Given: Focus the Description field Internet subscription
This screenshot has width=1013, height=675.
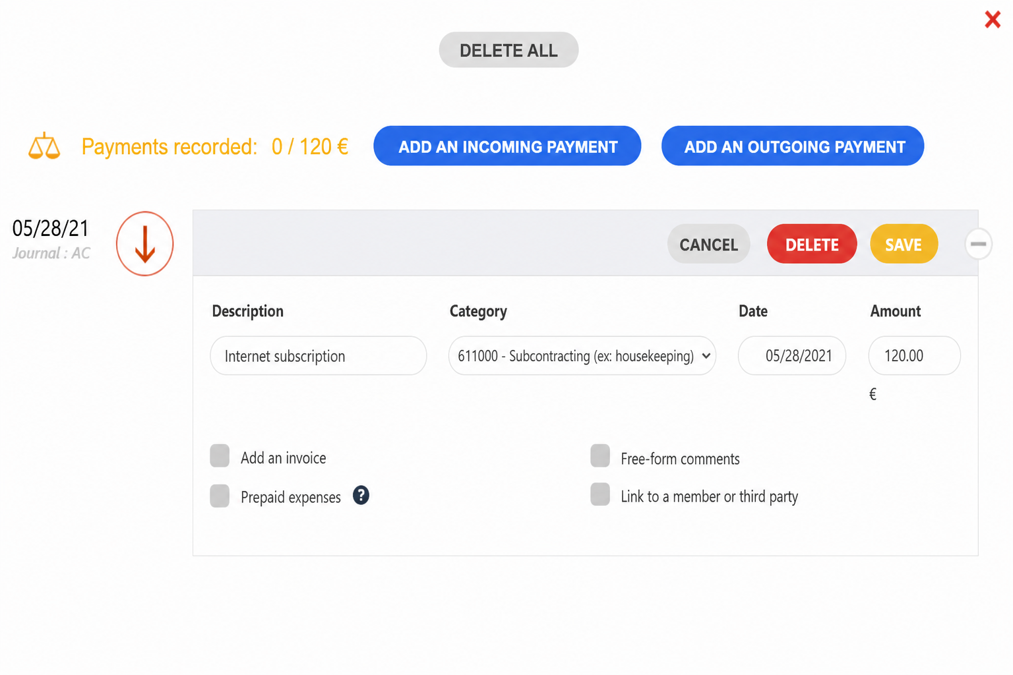Looking at the screenshot, I should coord(319,356).
